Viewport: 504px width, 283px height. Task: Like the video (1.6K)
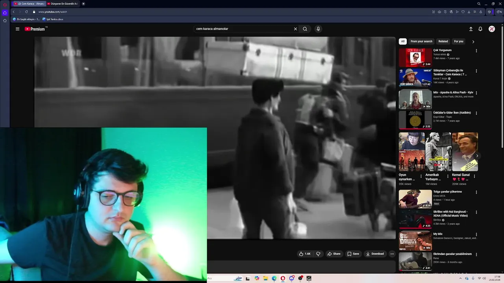(305, 254)
